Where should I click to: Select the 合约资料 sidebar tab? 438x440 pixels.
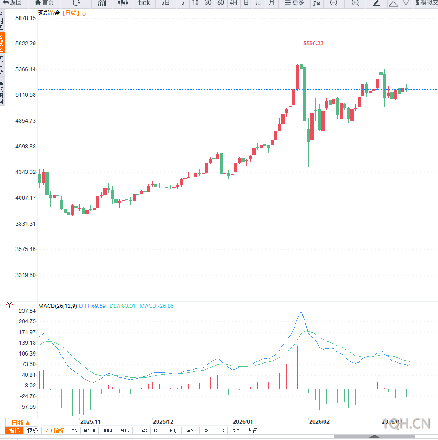[x=4, y=89]
